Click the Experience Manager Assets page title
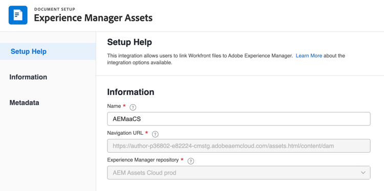384x191 pixels. click(x=93, y=18)
